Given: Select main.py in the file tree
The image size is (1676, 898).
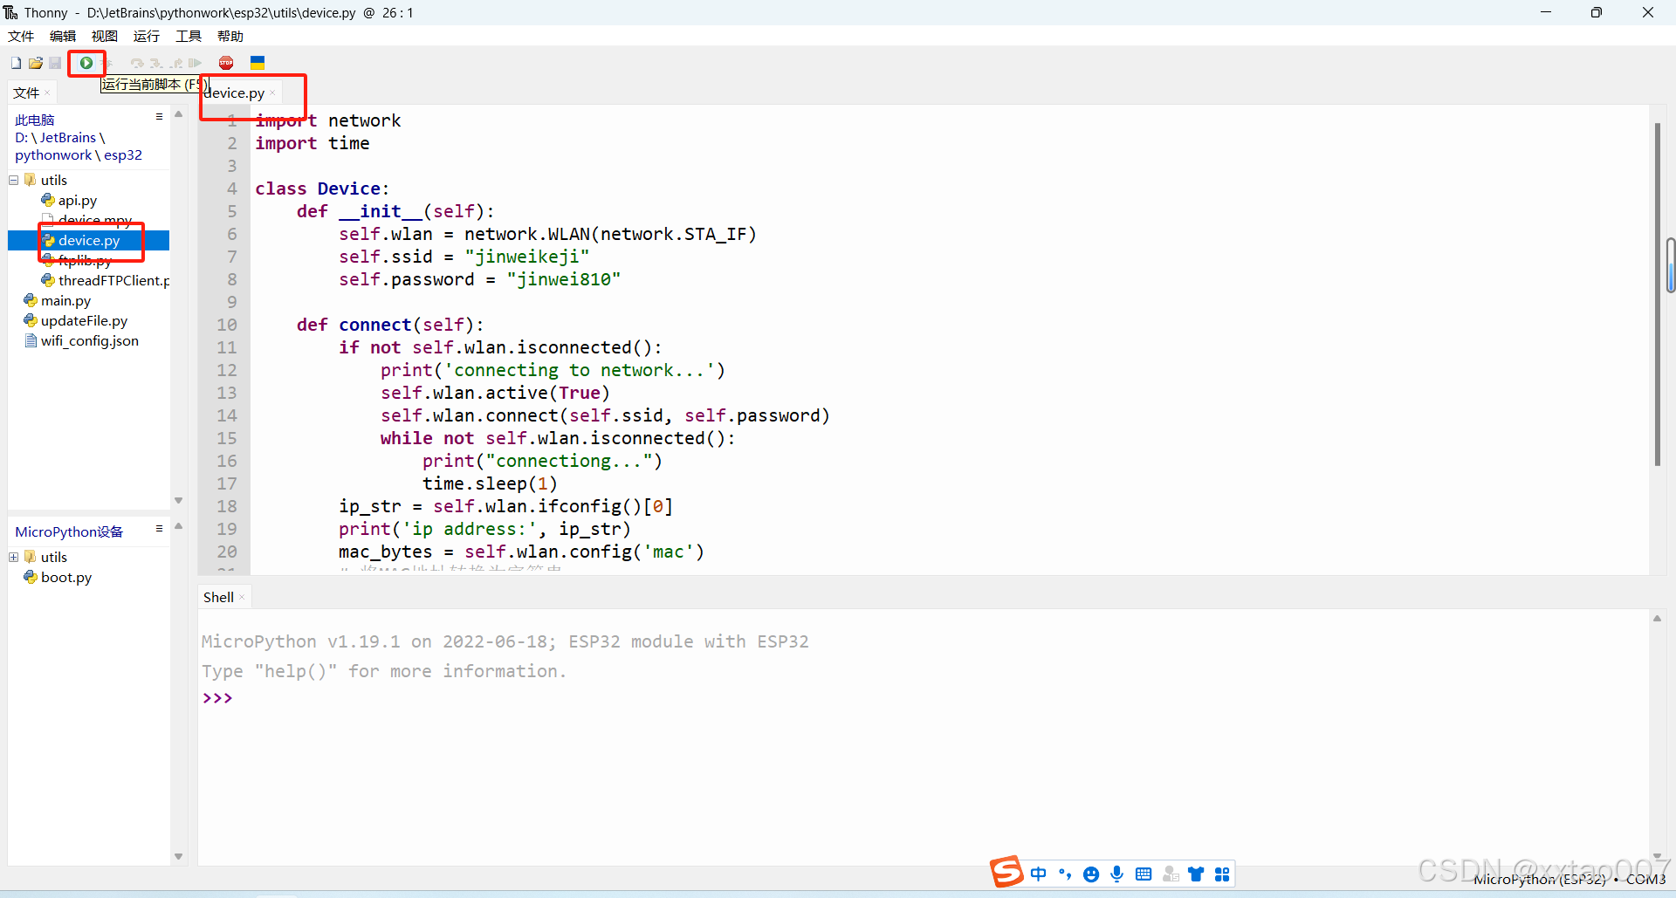Looking at the screenshot, I should (x=65, y=300).
